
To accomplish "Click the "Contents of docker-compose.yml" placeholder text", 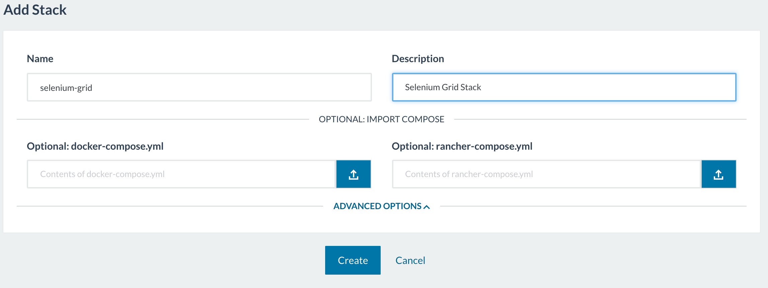I will [102, 174].
